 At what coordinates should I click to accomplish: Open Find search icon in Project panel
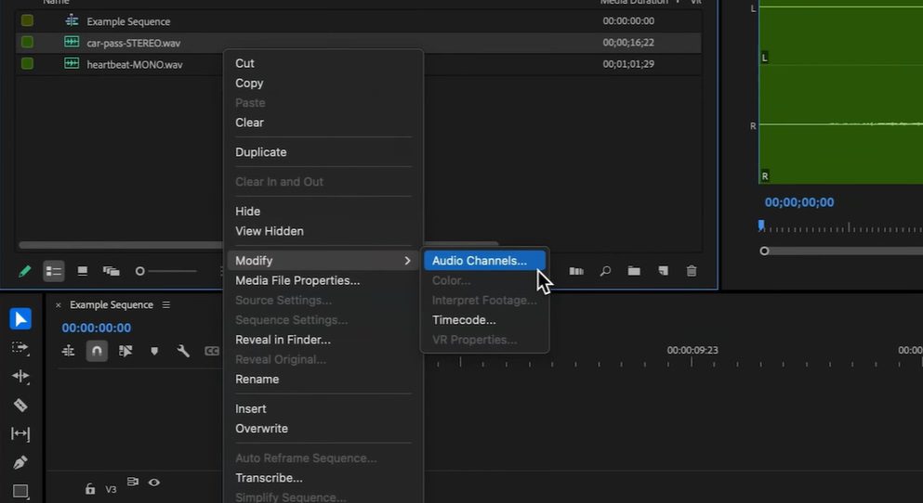(605, 271)
